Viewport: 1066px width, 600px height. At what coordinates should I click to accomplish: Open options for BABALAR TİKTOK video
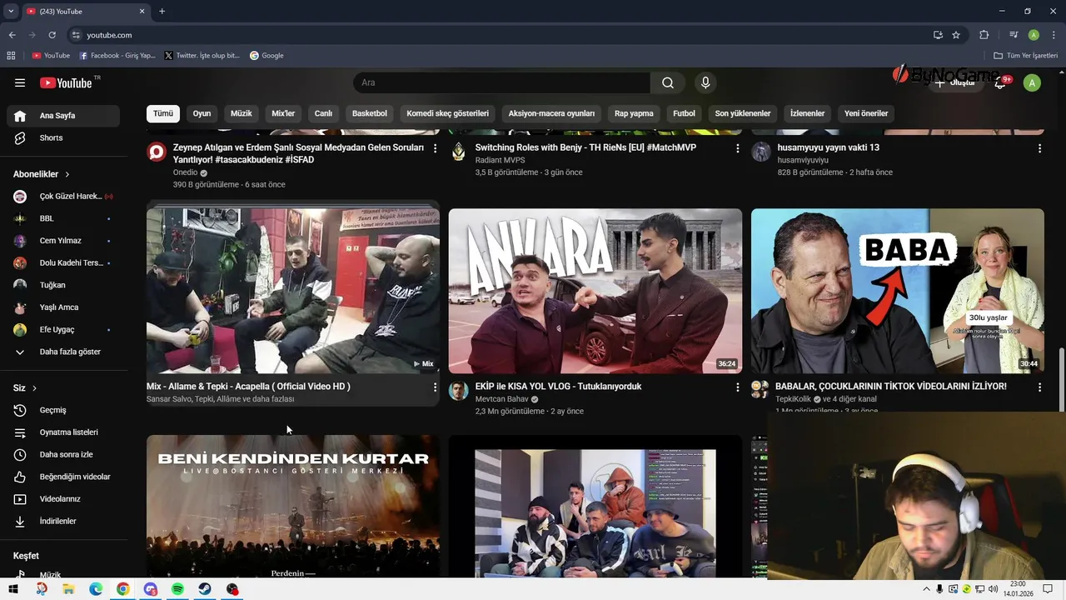[x=1039, y=387]
